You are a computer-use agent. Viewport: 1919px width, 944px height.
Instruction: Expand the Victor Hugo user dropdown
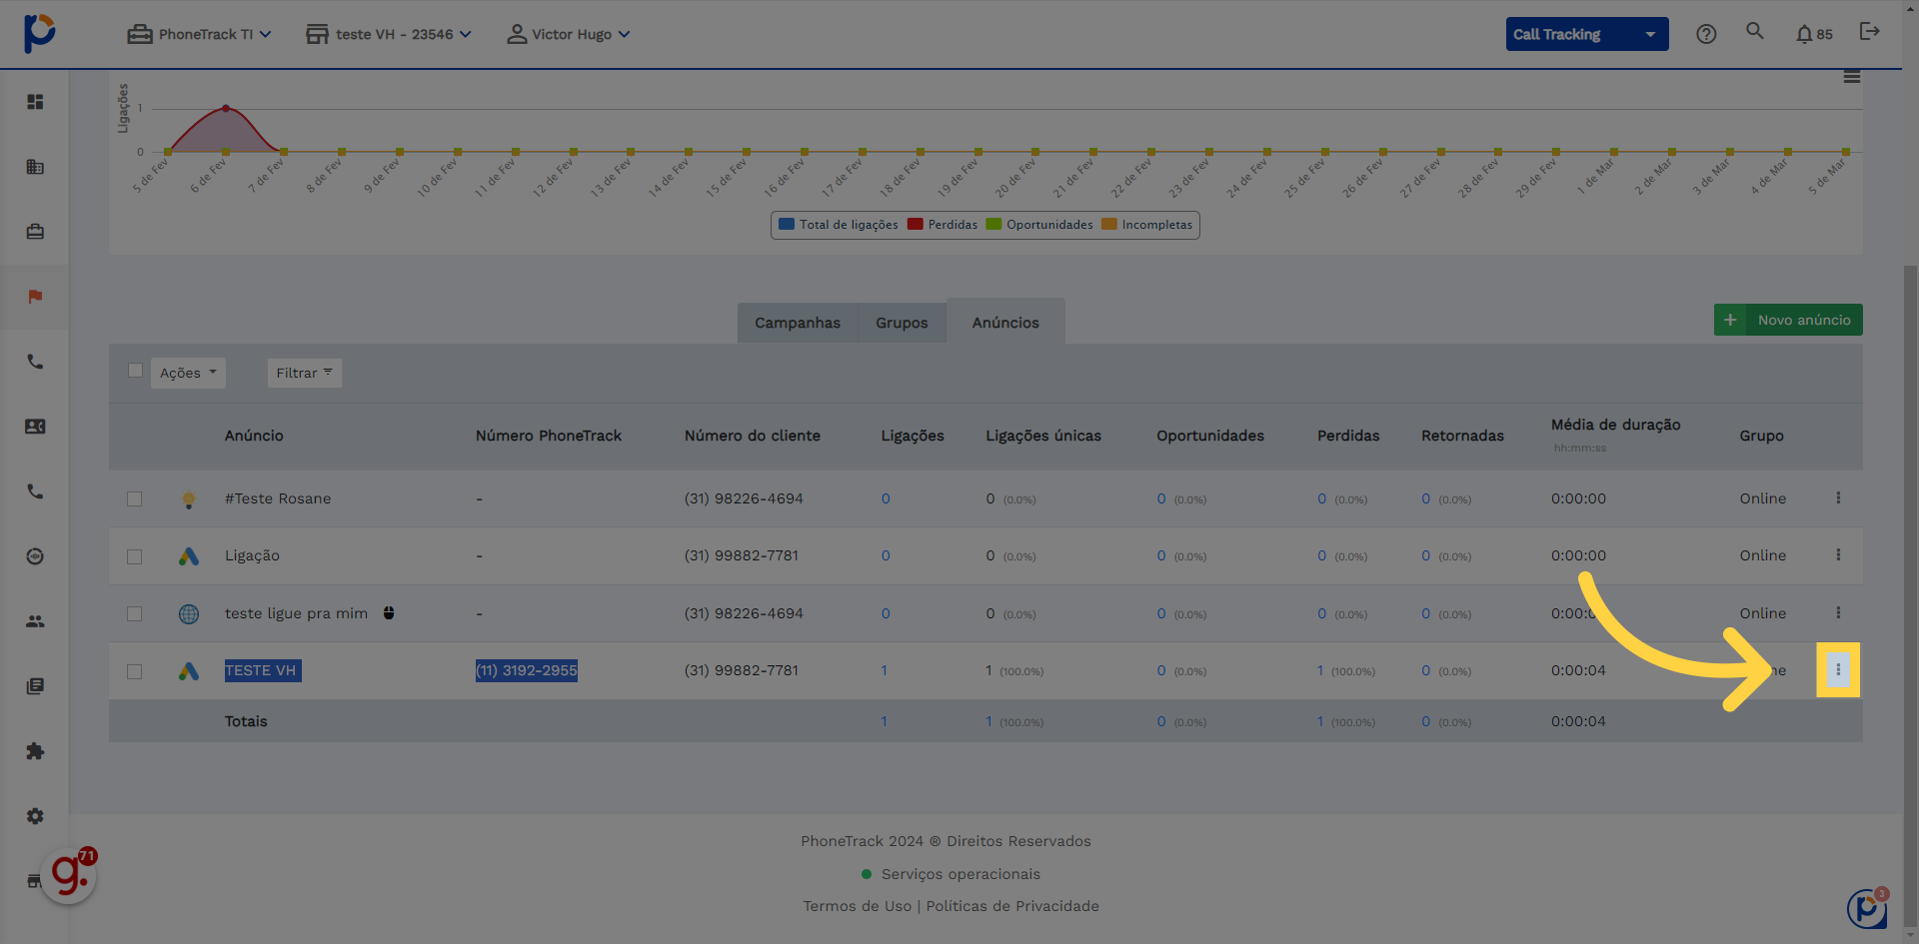(x=569, y=34)
